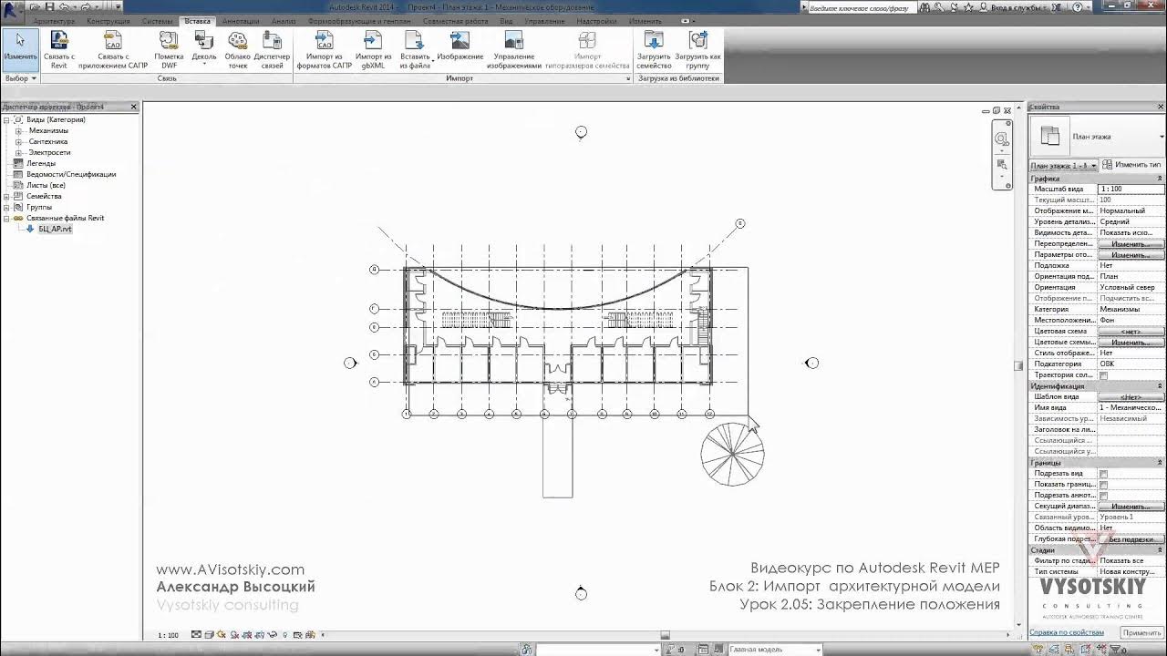Click Изменить button for Секущий диапазон
The image size is (1167, 656).
1131,507
